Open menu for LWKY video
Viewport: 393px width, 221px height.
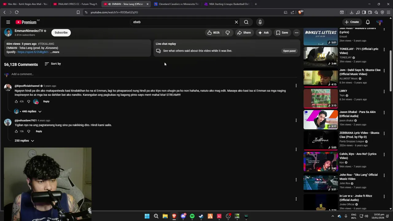(x=384, y=91)
